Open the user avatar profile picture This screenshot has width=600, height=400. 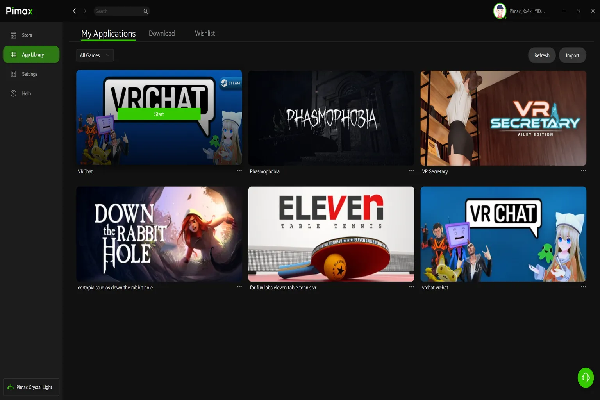500,11
